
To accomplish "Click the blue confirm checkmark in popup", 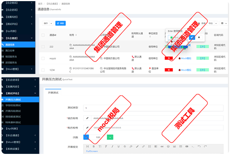I will pyautogui.click(x=192, y=37).
